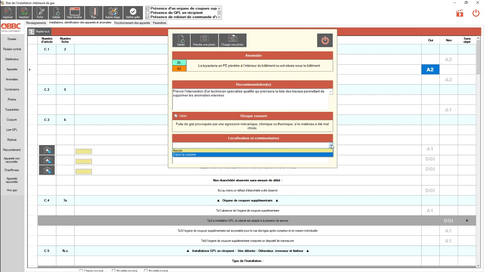Uncheck the Valider checkbox beside Risque couvert
This screenshot has height=272, width=484.
(176, 116)
